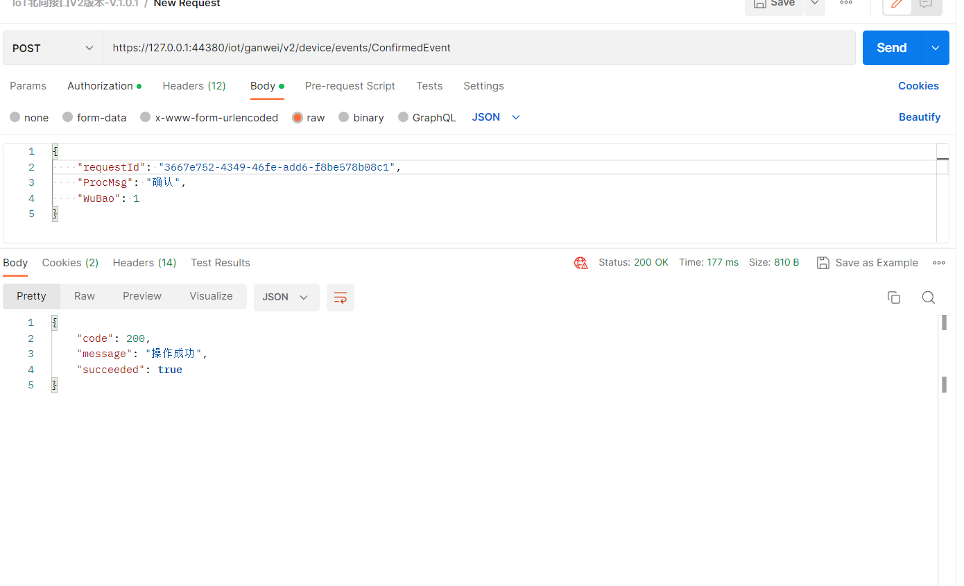Expand the Send button's dropdown arrow
This screenshot has width=964, height=586.
pos(936,48)
